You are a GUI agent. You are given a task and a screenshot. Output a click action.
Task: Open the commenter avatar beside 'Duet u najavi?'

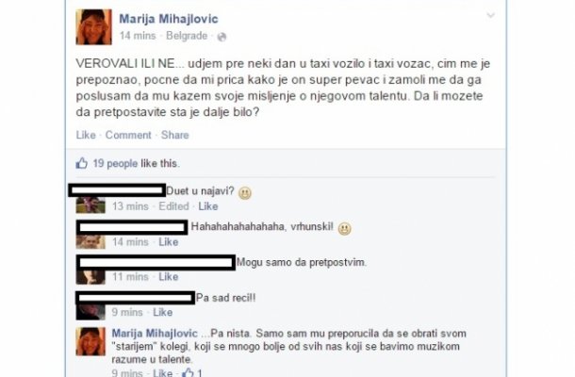pyautogui.click(x=90, y=205)
